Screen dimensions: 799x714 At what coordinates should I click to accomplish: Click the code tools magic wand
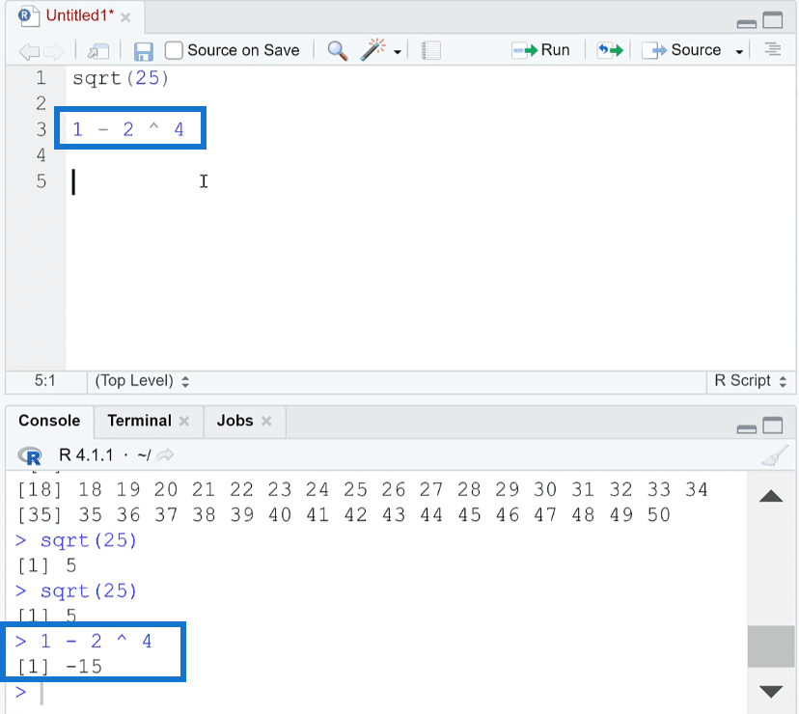pos(373,49)
